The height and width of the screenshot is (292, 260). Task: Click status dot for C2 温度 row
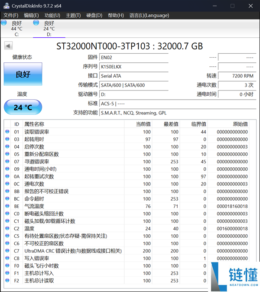7,228
